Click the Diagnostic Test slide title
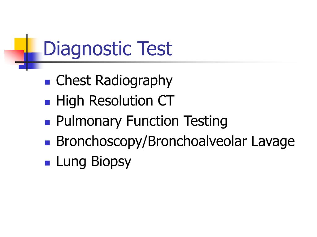Image resolution: width=317 pixels, height=237 pixels. 107,48
